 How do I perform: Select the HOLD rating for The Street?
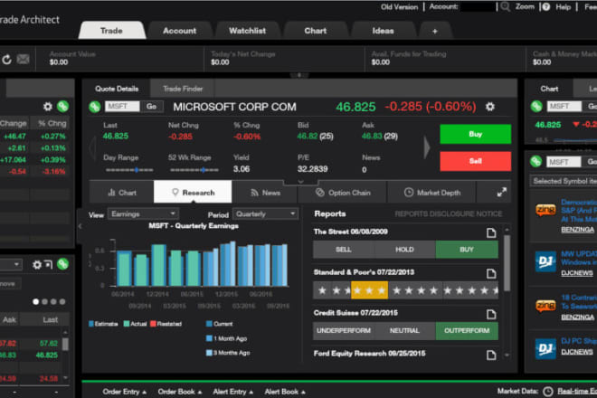click(x=404, y=250)
